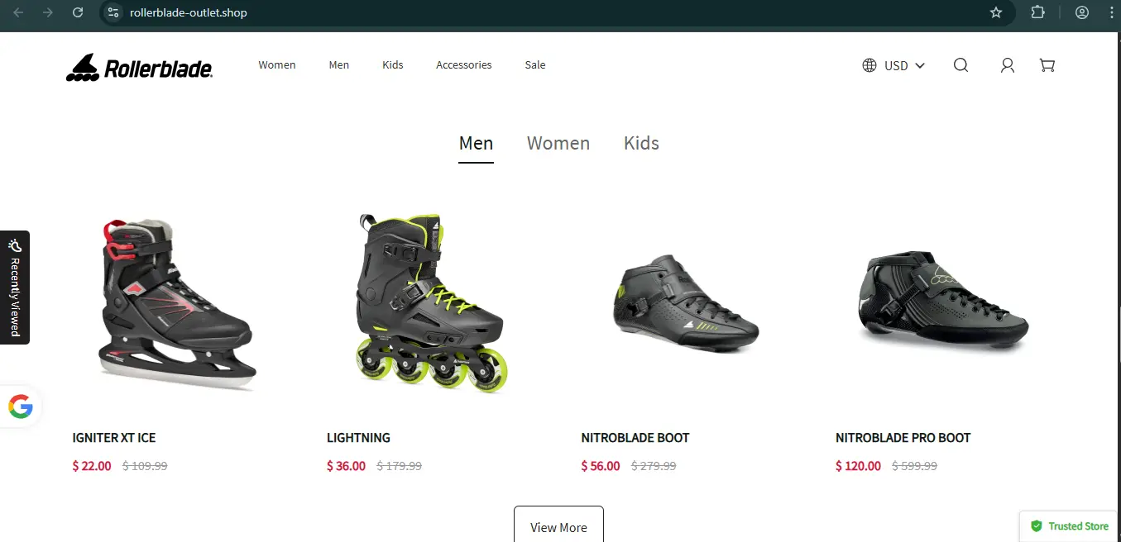The height and width of the screenshot is (542, 1121).
Task: Open browser extensions puzzle icon
Action: point(1038,12)
